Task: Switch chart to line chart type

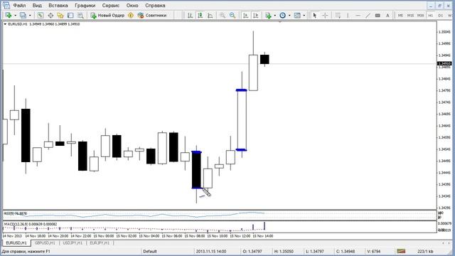Action: click(x=210, y=16)
